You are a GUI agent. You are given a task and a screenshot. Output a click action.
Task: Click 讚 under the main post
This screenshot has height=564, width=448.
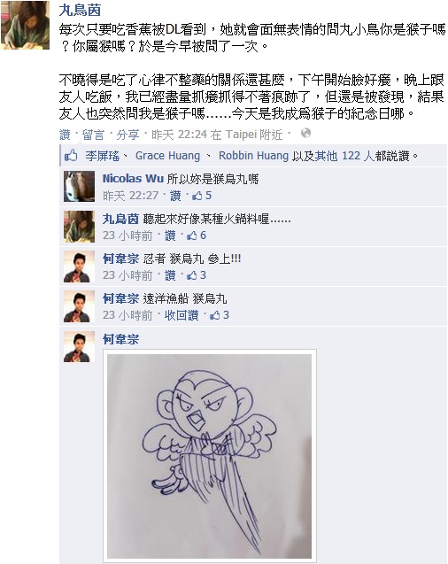coord(65,135)
